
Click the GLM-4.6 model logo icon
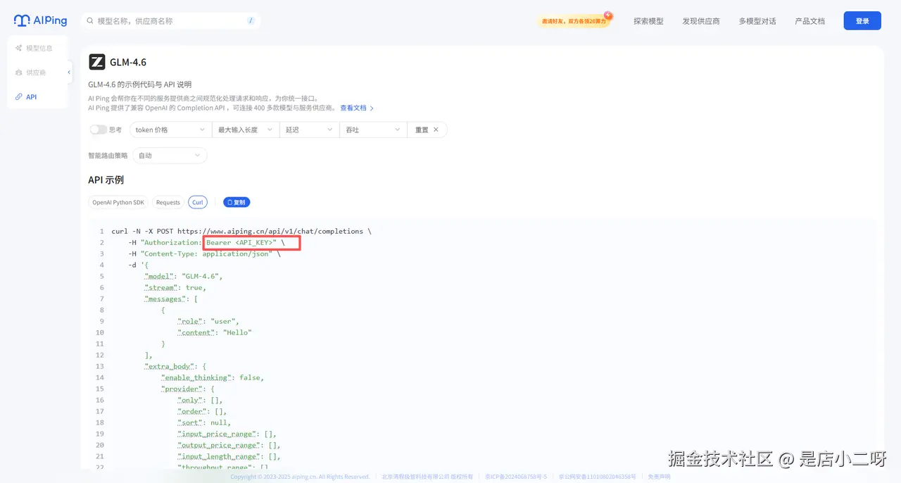click(x=97, y=62)
